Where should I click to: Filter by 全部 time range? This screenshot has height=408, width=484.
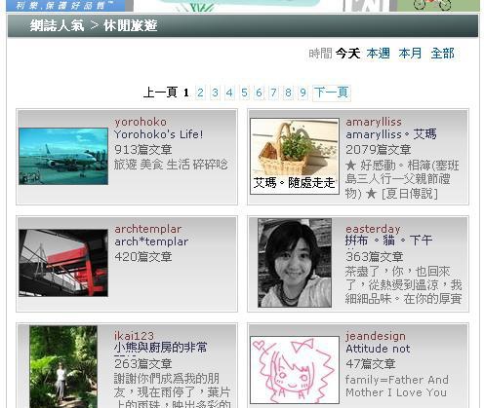(x=442, y=54)
